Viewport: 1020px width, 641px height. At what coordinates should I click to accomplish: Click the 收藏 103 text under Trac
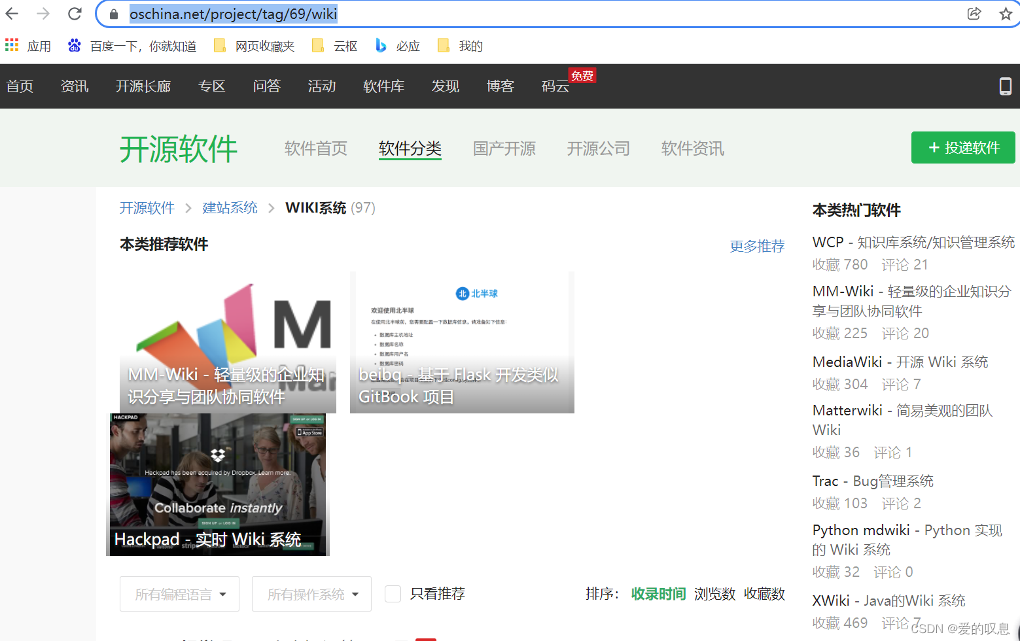(840, 503)
